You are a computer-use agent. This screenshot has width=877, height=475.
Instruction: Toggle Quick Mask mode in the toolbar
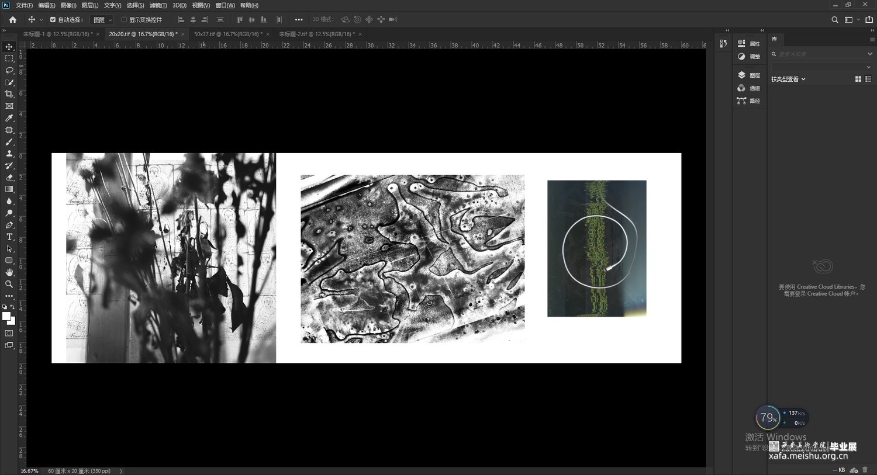tap(9, 333)
